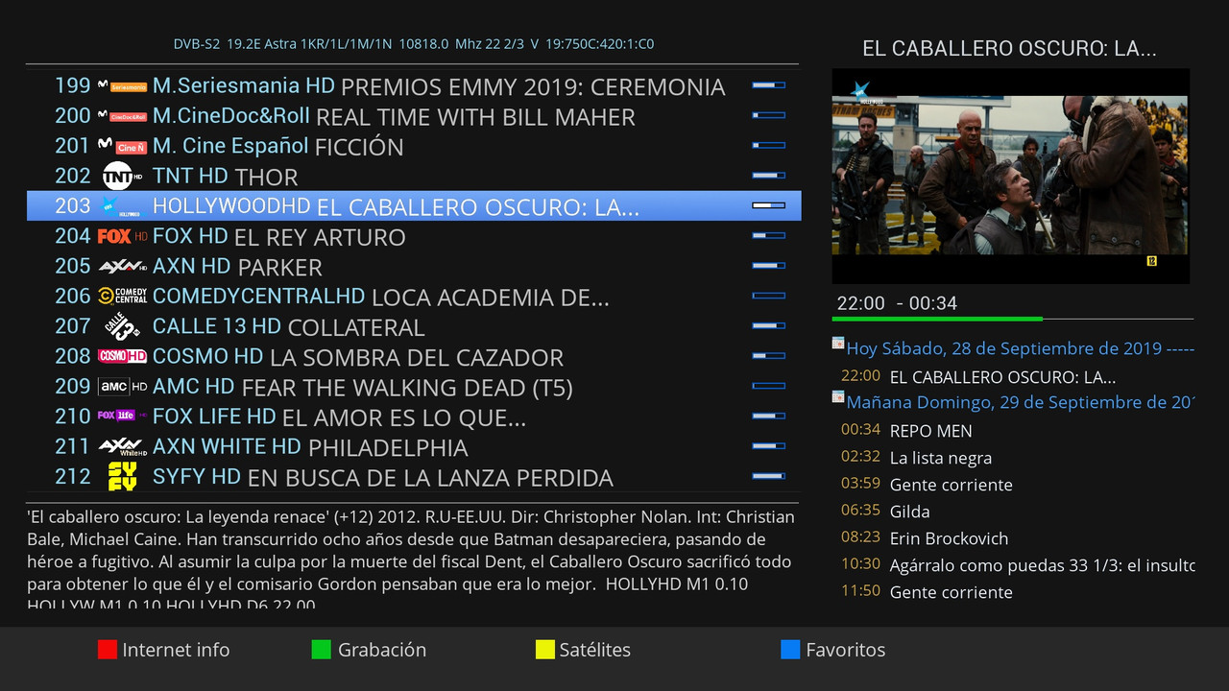Click the FOX Life HD channel logo
This screenshot has width=1229, height=691.
[123, 416]
